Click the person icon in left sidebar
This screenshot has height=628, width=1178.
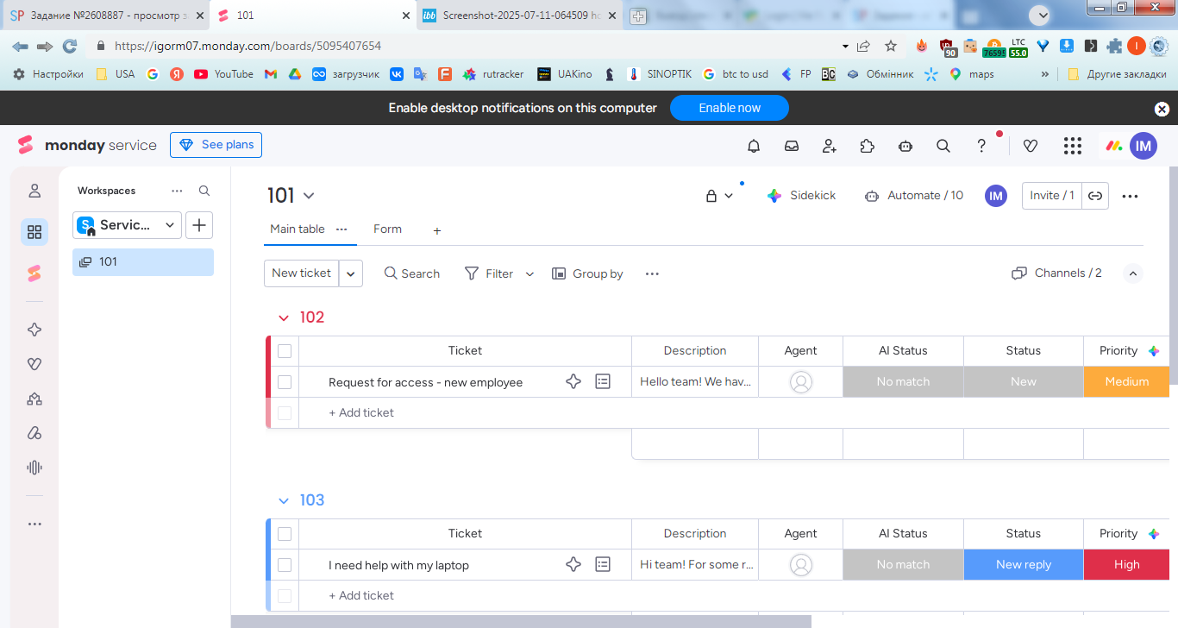(34, 191)
